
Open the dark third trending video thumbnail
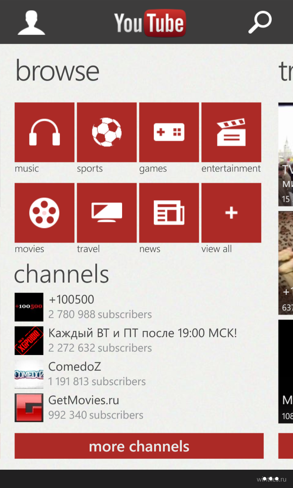(x=285, y=371)
